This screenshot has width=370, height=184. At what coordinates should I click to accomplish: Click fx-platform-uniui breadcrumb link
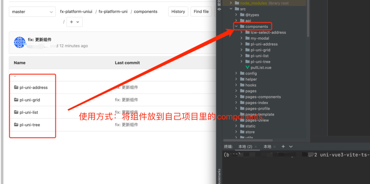76,12
